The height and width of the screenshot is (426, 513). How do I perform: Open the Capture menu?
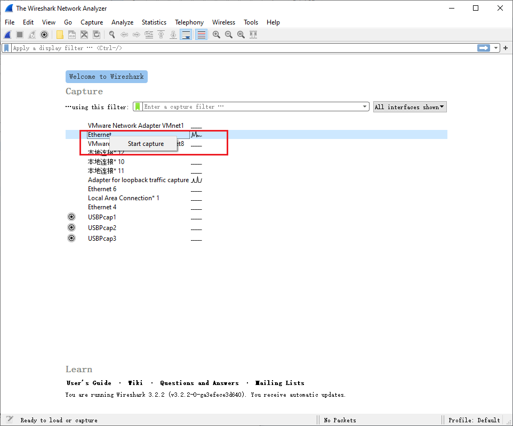pos(92,22)
